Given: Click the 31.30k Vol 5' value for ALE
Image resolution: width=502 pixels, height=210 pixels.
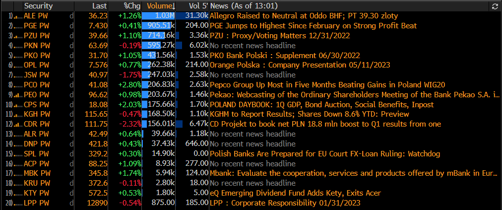Looking at the screenshot, I should pos(197,16).
